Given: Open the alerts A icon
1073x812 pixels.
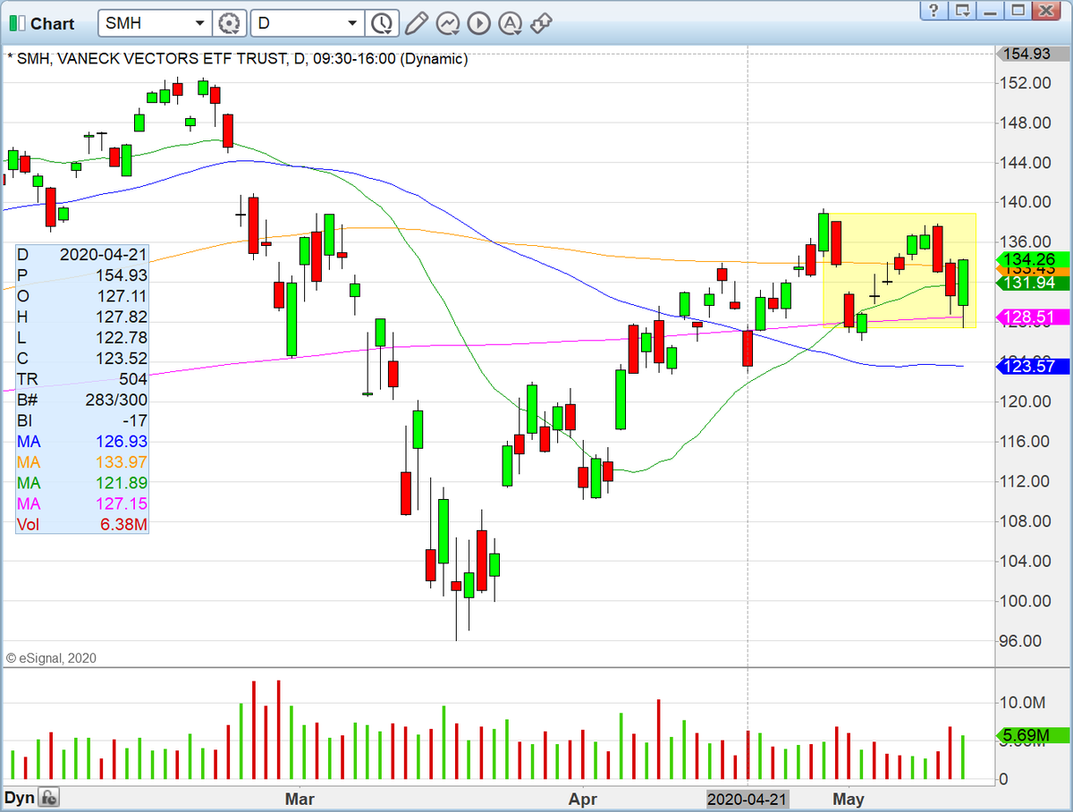Looking at the screenshot, I should (x=510, y=23).
